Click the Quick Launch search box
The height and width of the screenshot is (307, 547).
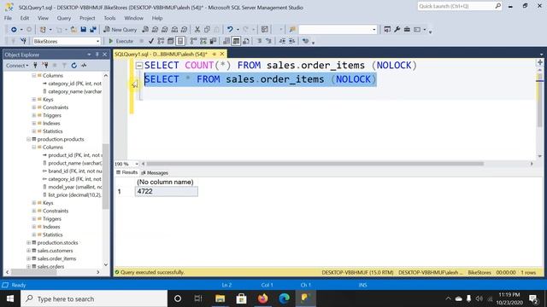459,6
